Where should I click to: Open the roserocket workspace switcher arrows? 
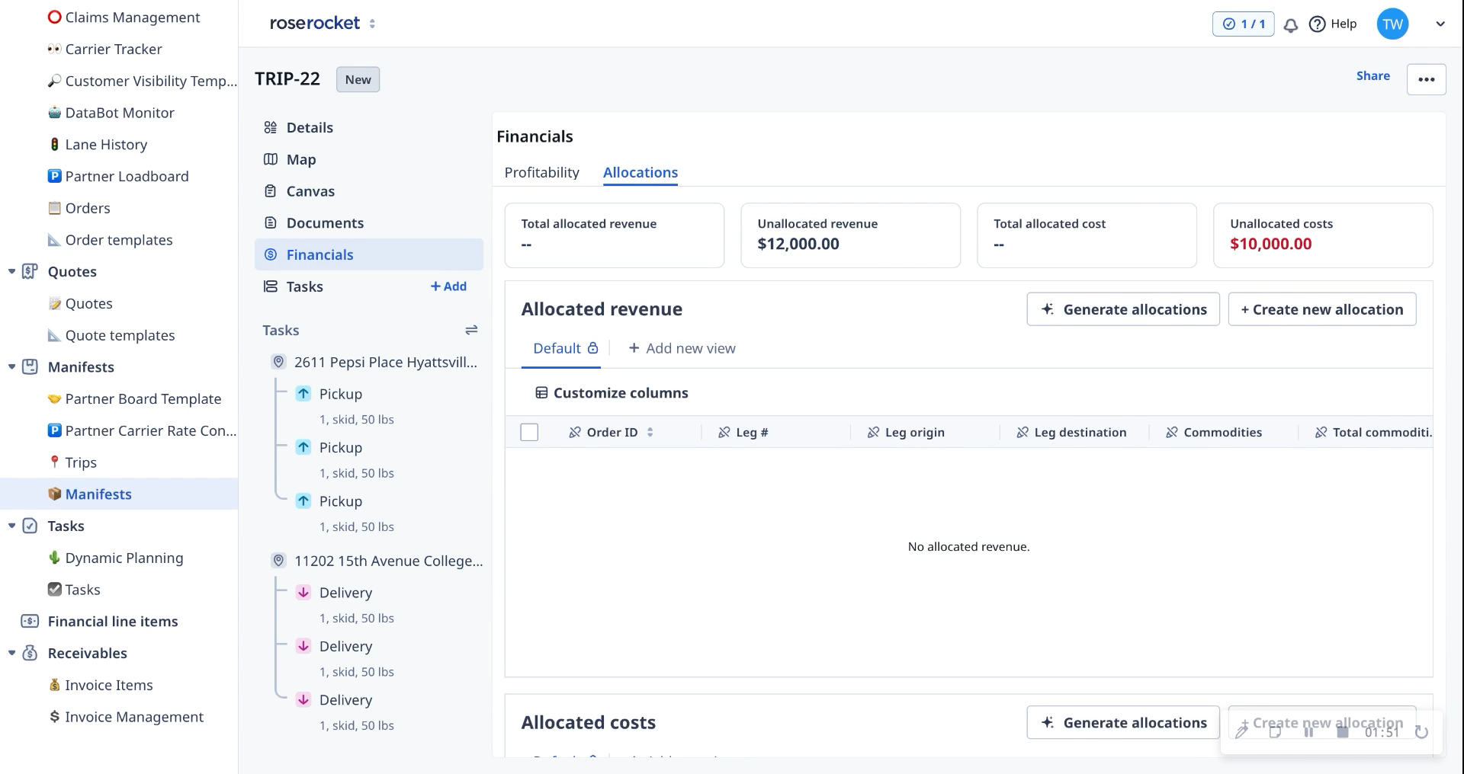[372, 24]
